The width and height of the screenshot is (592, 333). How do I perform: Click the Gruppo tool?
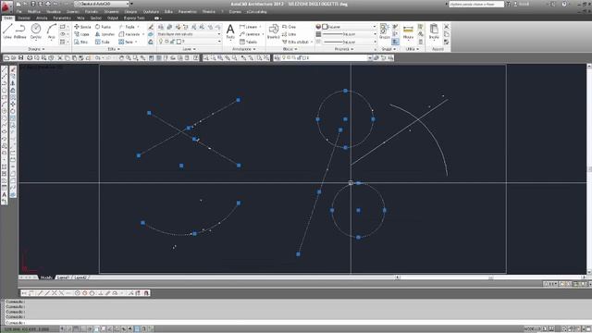[385, 31]
